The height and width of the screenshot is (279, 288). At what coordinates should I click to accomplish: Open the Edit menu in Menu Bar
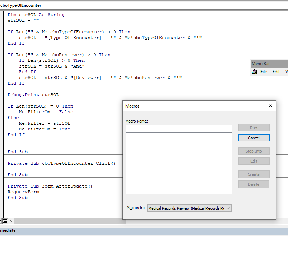coord(276,72)
